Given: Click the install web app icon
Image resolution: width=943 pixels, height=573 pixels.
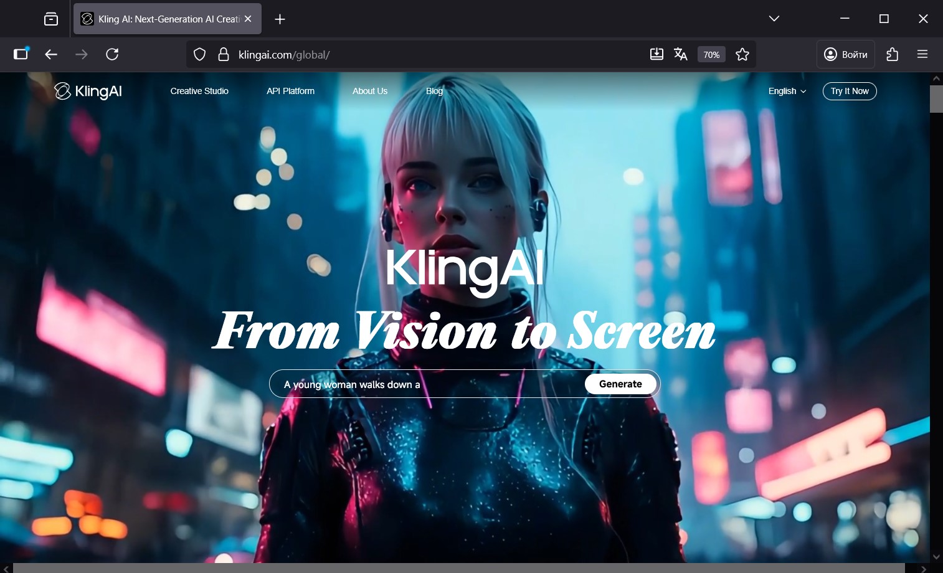Looking at the screenshot, I should click(x=656, y=54).
